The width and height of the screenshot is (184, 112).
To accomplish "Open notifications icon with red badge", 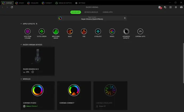I will pyautogui.click(x=160, y=7).
